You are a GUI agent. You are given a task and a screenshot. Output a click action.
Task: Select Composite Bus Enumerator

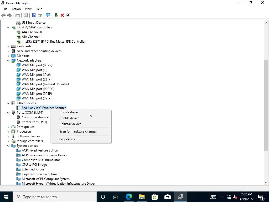pos(41,160)
